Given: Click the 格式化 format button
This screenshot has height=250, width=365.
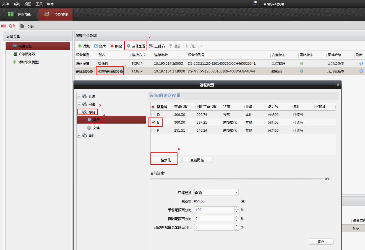Looking at the screenshot, I should pyautogui.click(x=166, y=160).
